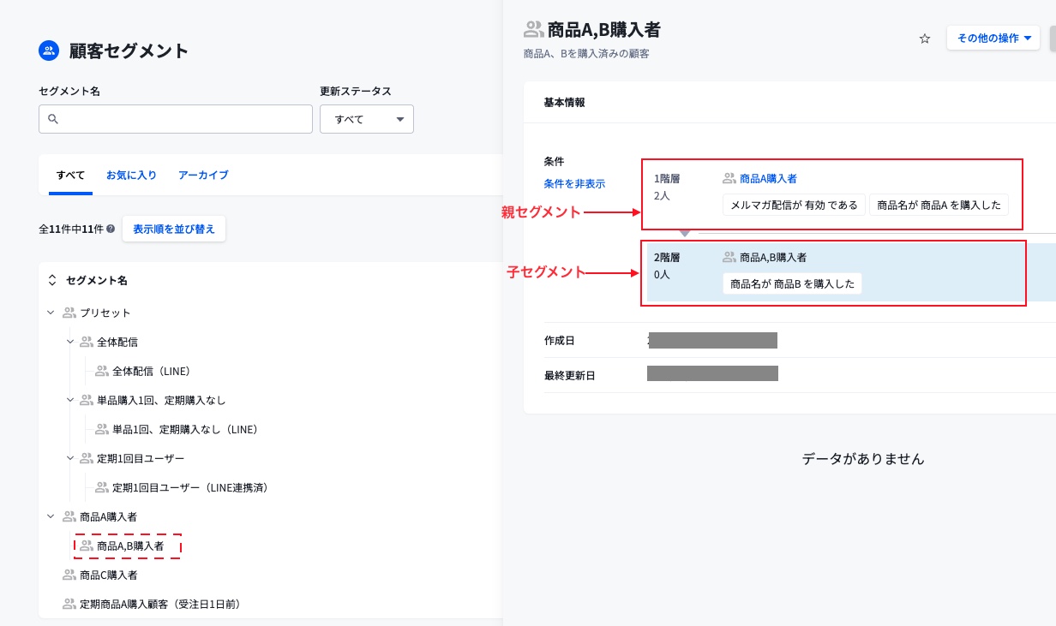Image resolution: width=1056 pixels, height=626 pixels.
Task: Open the 商品A購入者 parent segment link
Action: point(768,179)
